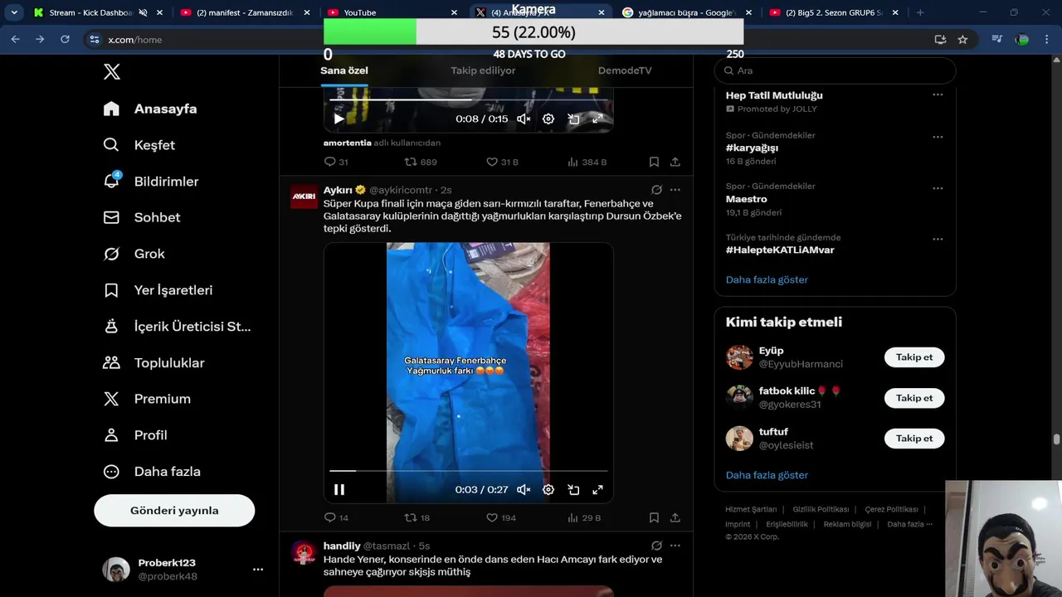
Task: Click Daha fazla göster under trends
Action: pyautogui.click(x=767, y=279)
